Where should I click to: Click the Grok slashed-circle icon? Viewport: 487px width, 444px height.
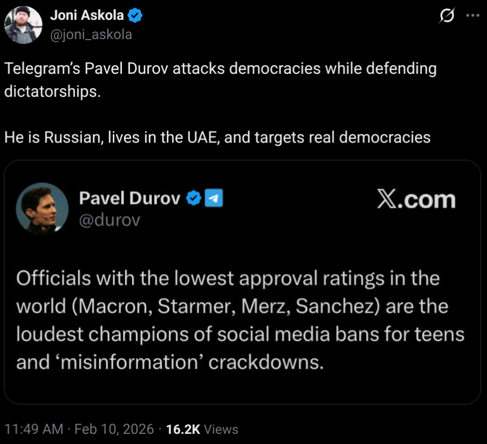(446, 17)
